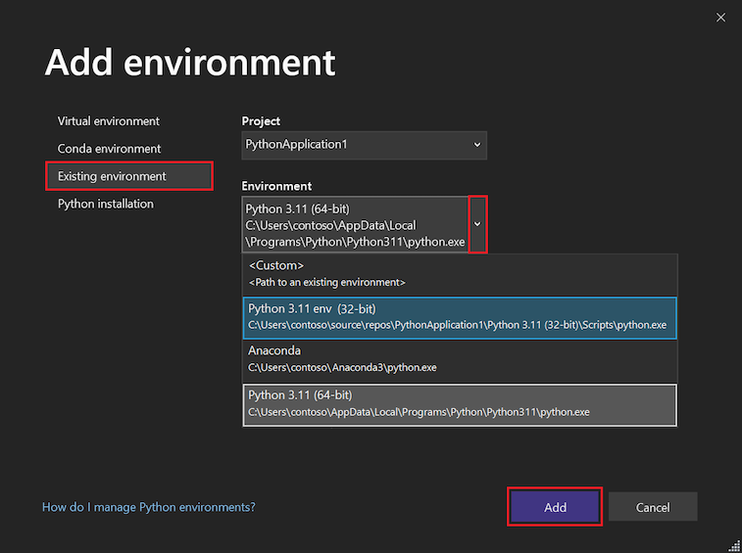Pick the Anaconda environment entry
Viewport: 742px width, 553px height.
[x=460, y=359]
